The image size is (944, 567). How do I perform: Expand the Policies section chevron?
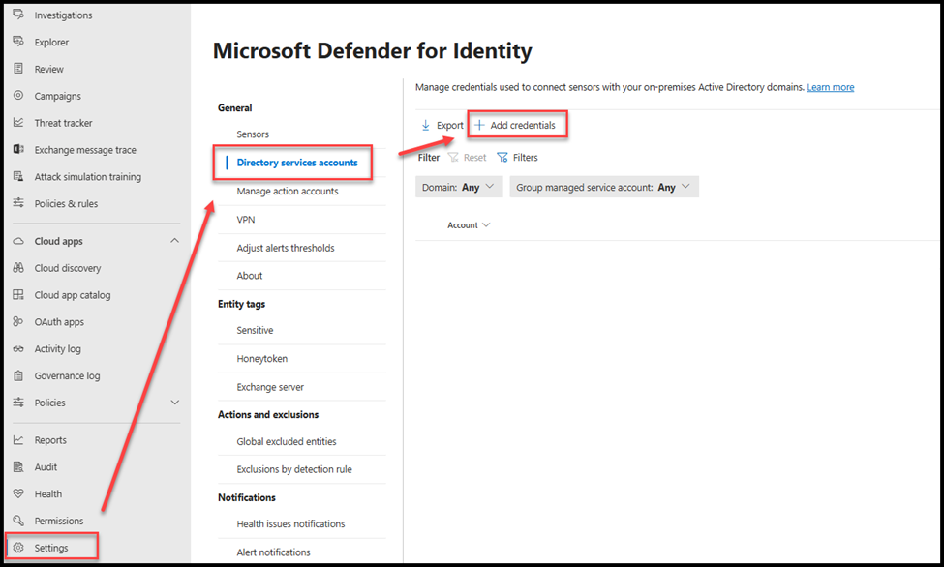click(x=174, y=403)
